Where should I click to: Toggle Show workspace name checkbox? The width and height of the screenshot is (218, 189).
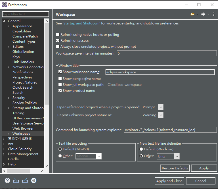[60, 72]
